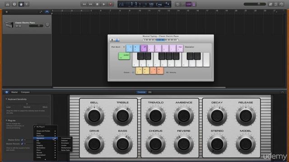This screenshot has height=162, width=289.
Task: Add a new track with plus button
Action: click(7, 12)
